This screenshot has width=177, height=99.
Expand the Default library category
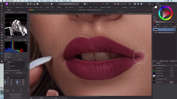[5, 64]
